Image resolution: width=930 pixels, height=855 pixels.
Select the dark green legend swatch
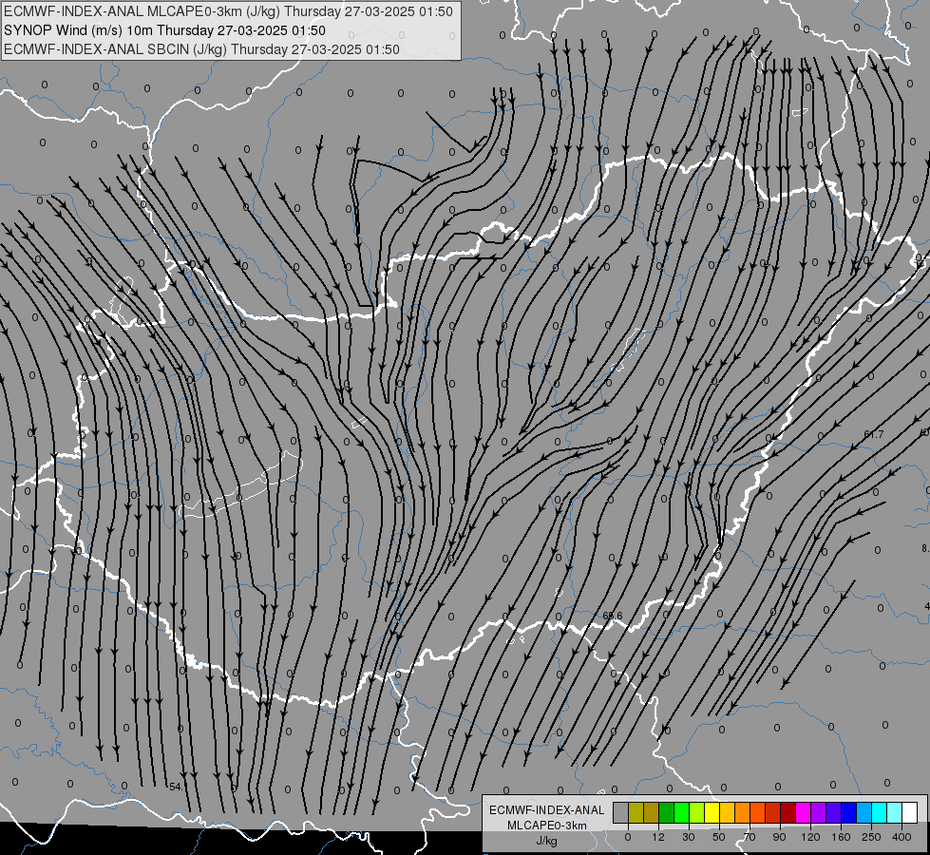[x=667, y=812]
